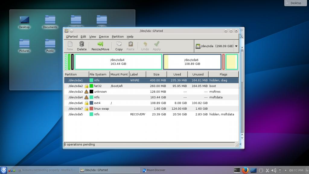Open the Desktop toolbox in top-right corner
Screen dimensions: 309x174
(296, 3)
